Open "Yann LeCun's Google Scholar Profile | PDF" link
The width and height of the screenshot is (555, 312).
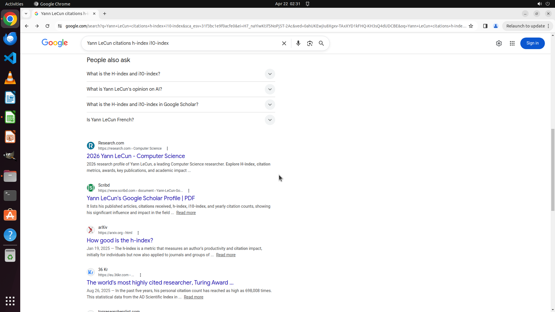140,198
